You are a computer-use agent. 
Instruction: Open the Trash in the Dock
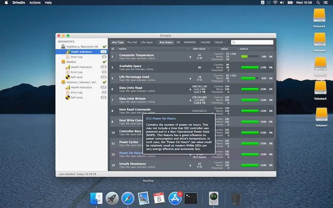click(x=236, y=198)
